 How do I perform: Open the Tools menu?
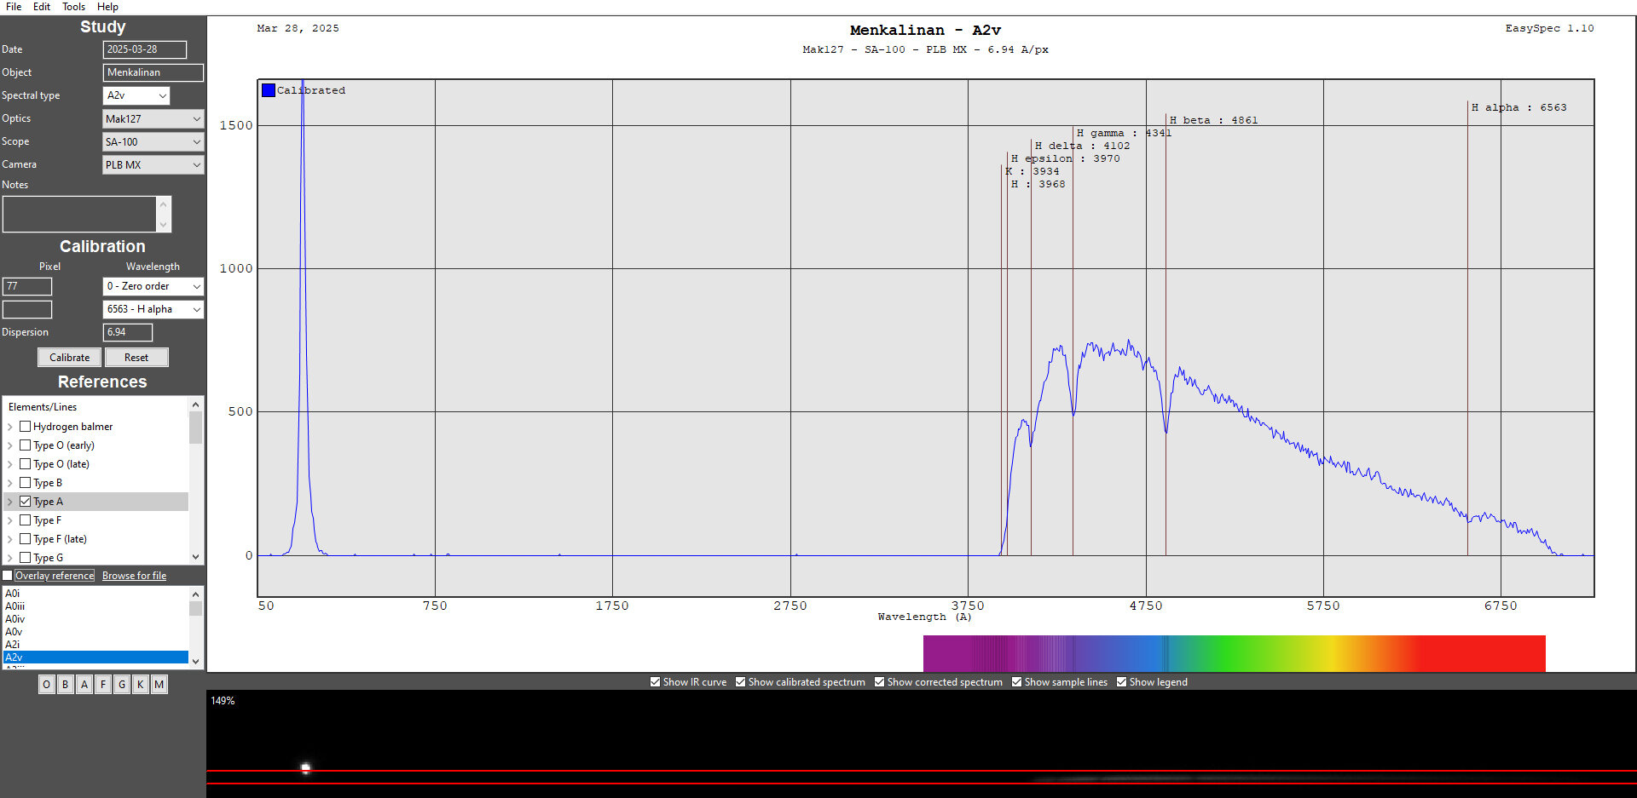tap(73, 7)
